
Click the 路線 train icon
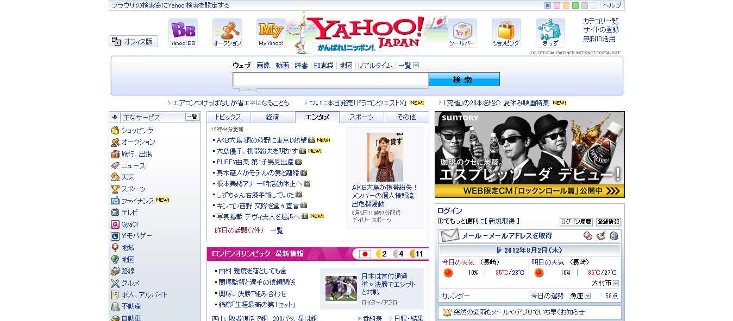pyautogui.click(x=115, y=271)
